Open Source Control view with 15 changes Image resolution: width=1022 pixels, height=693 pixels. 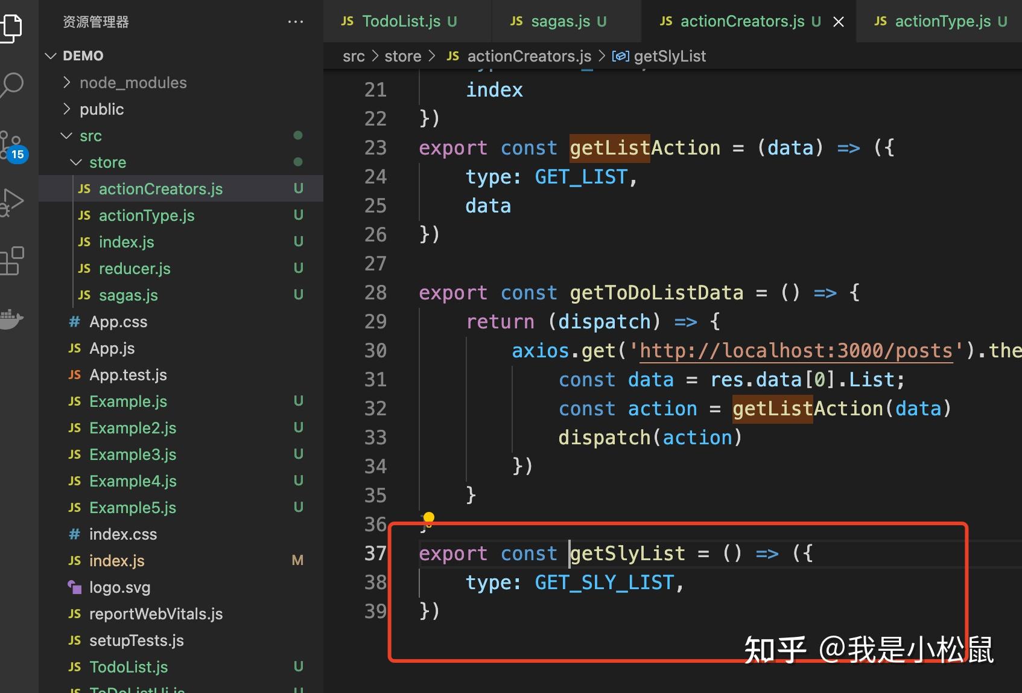(12, 146)
